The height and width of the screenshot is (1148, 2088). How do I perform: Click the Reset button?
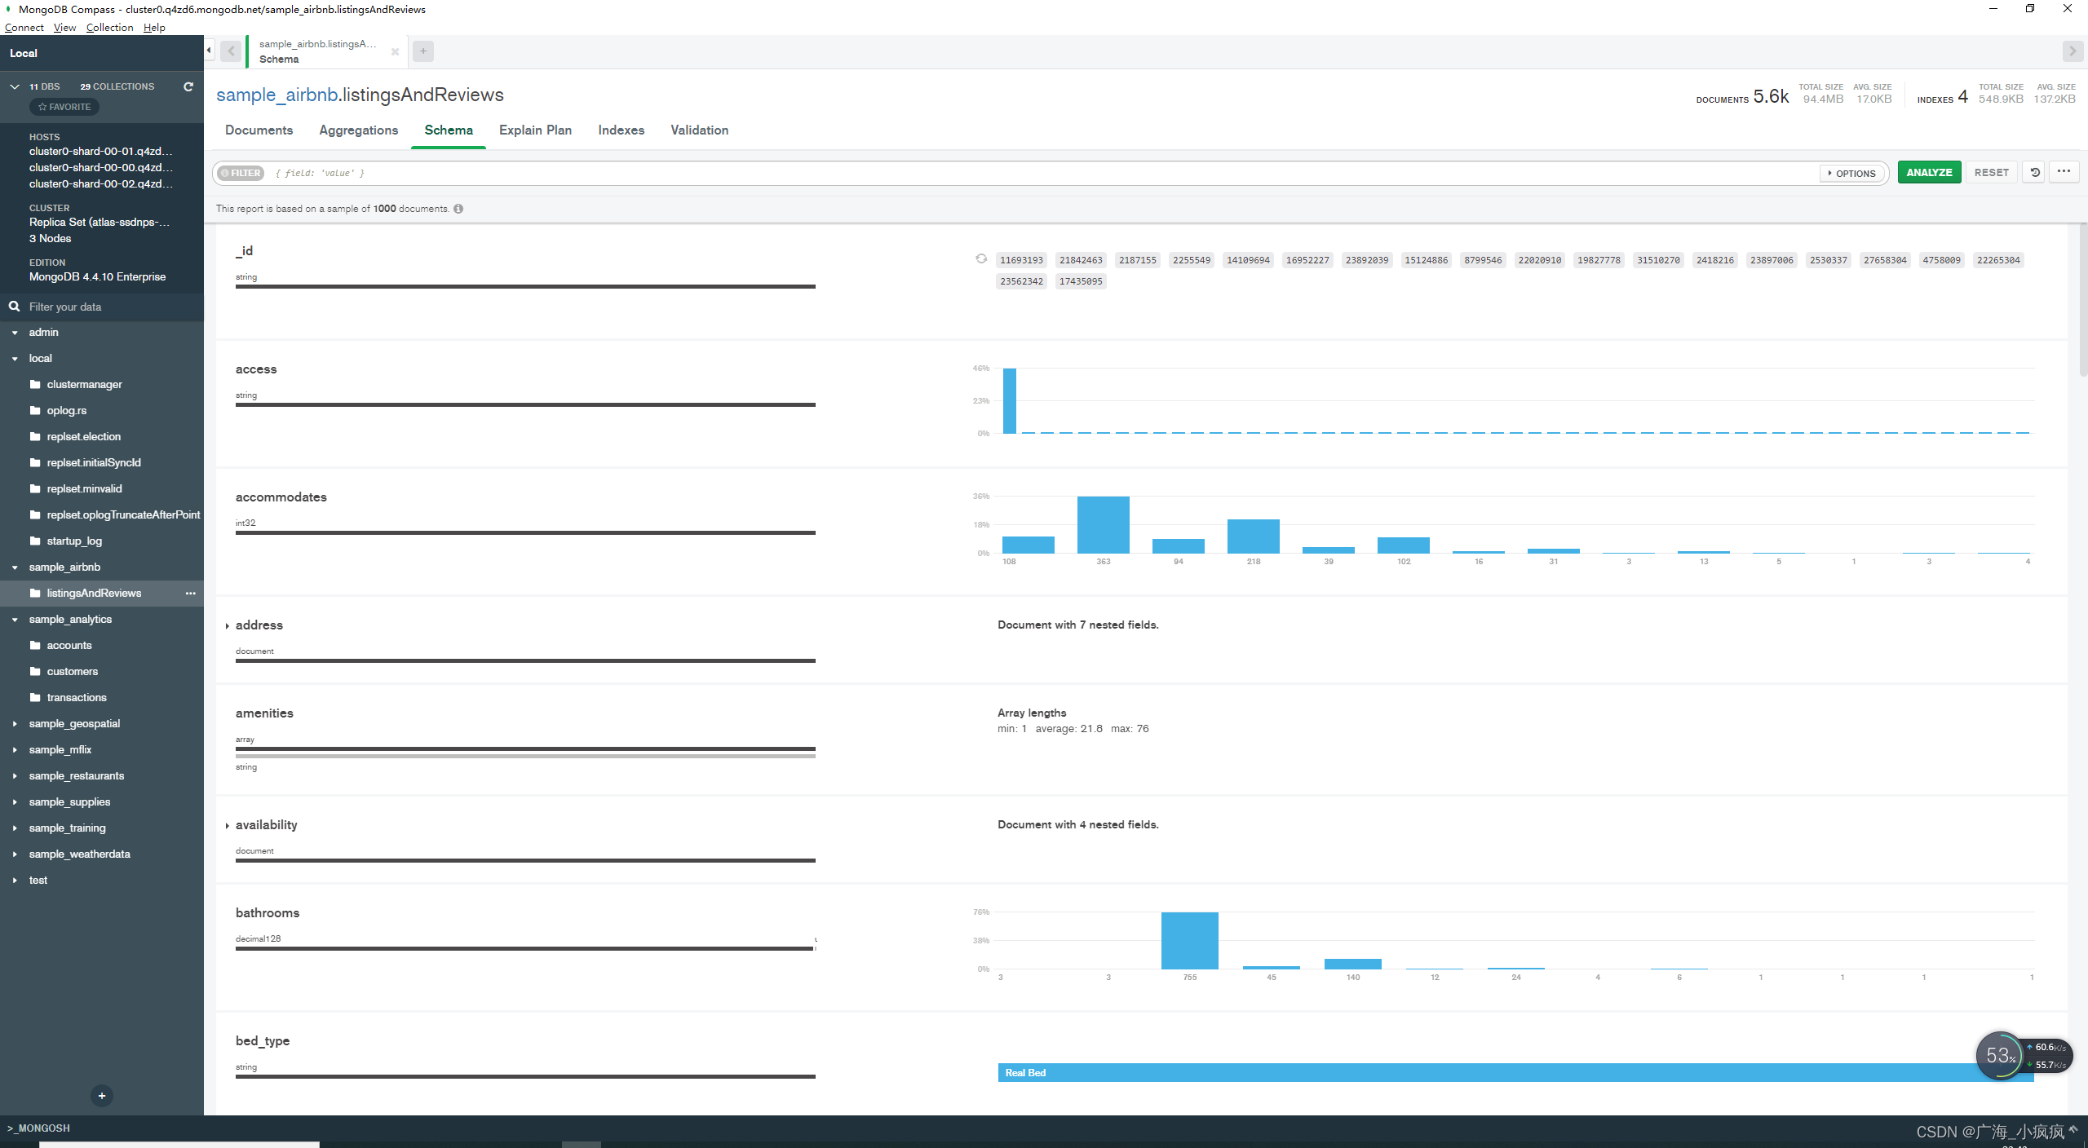point(1991,172)
